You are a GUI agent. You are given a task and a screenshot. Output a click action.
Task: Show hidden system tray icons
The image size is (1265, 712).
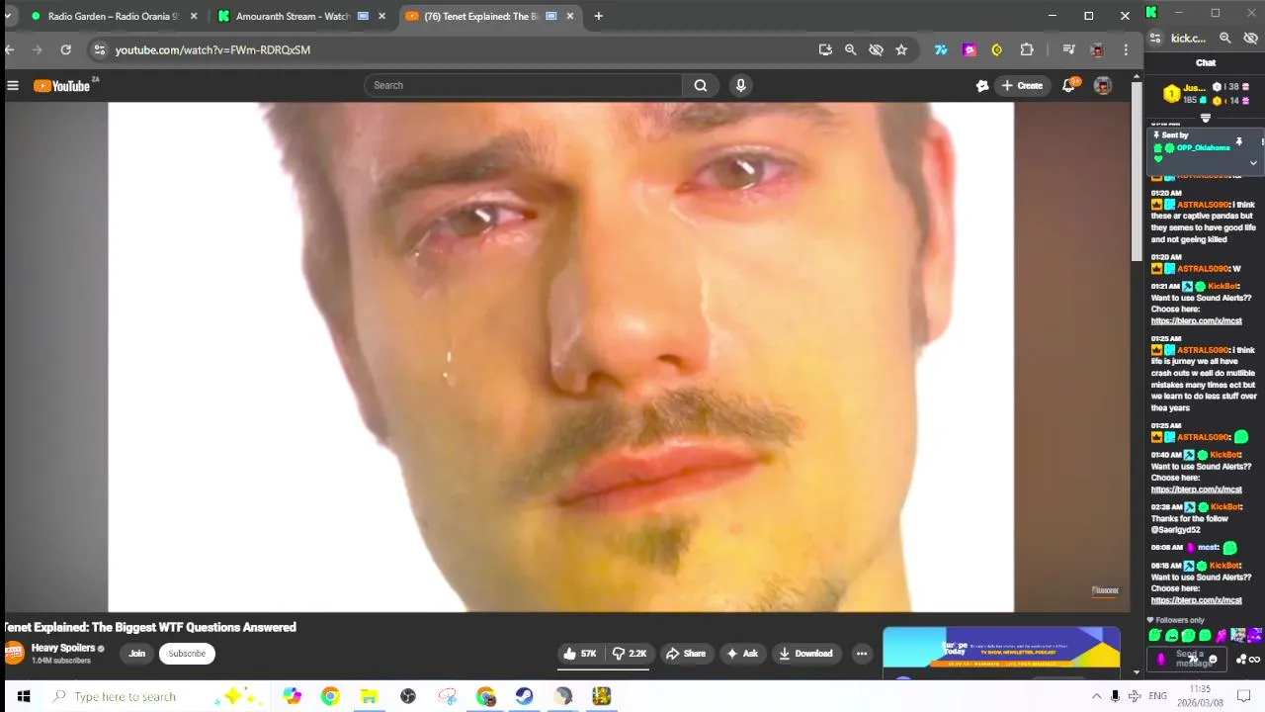coord(1096,696)
